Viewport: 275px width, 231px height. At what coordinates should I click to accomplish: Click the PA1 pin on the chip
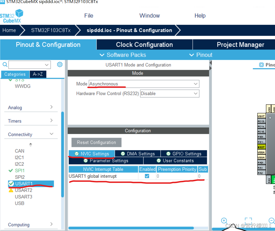pos(261,168)
